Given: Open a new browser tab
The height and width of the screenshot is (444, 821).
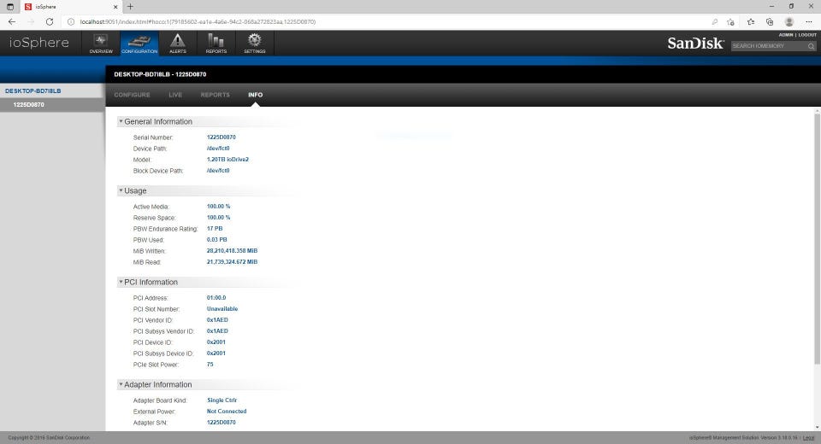Looking at the screenshot, I should pos(130,7).
